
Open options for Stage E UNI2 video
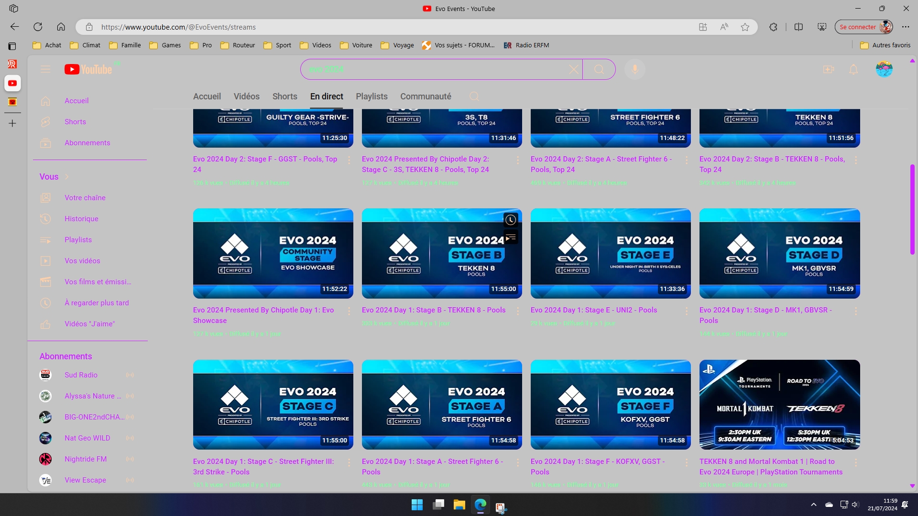tap(687, 311)
